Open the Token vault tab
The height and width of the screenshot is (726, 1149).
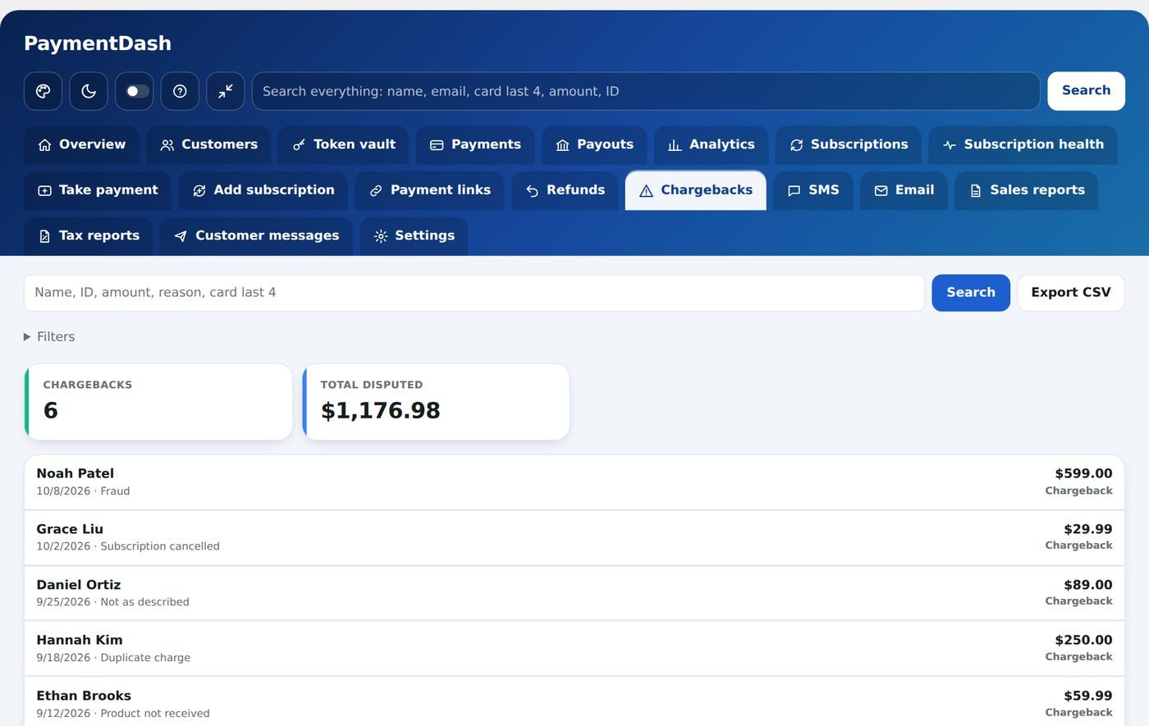[344, 145]
